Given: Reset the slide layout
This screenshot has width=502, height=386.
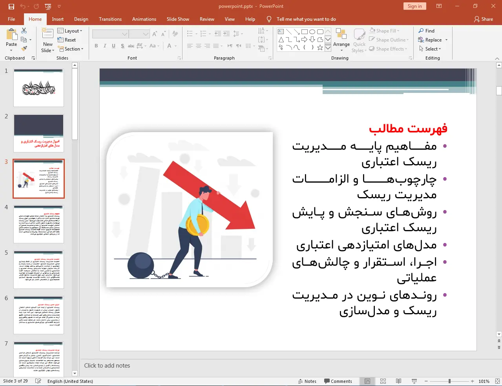Looking at the screenshot, I should coord(67,40).
